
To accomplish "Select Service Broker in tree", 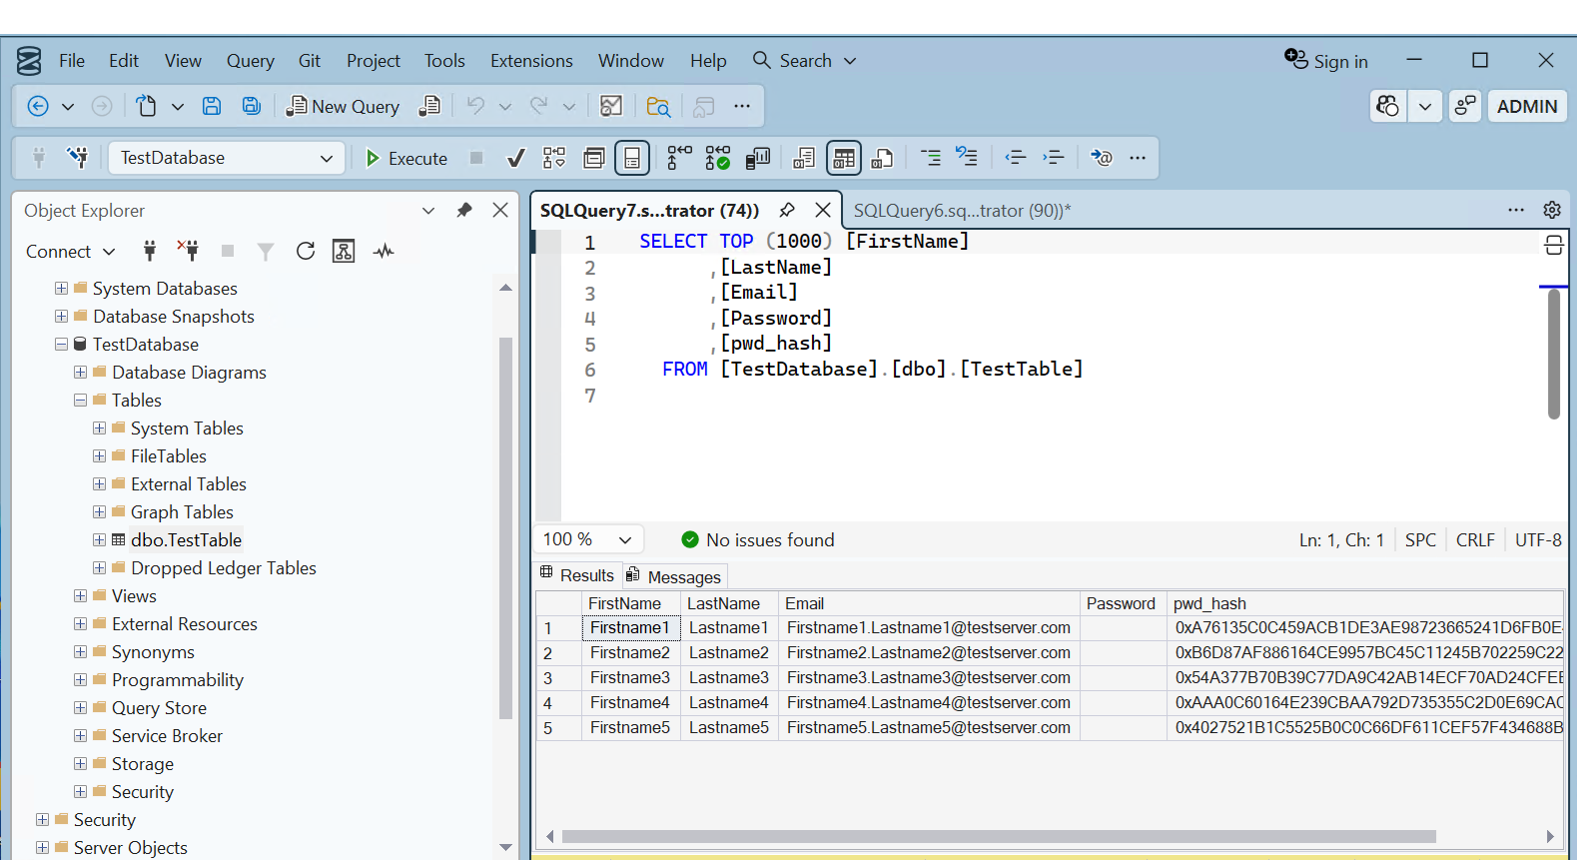I will click(x=167, y=735).
